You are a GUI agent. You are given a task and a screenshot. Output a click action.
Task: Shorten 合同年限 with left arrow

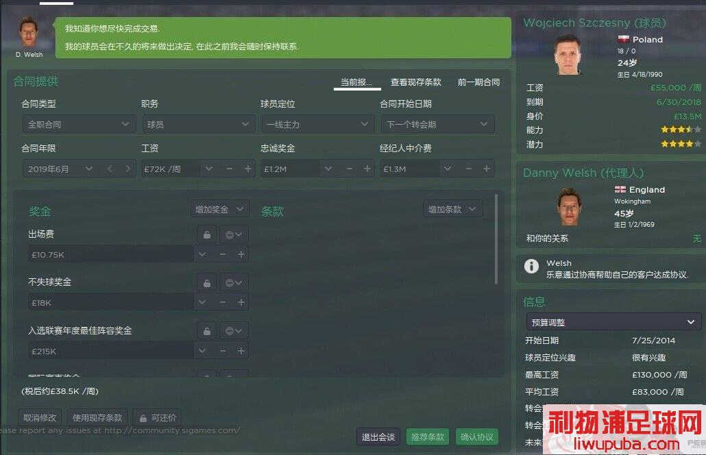(110, 169)
